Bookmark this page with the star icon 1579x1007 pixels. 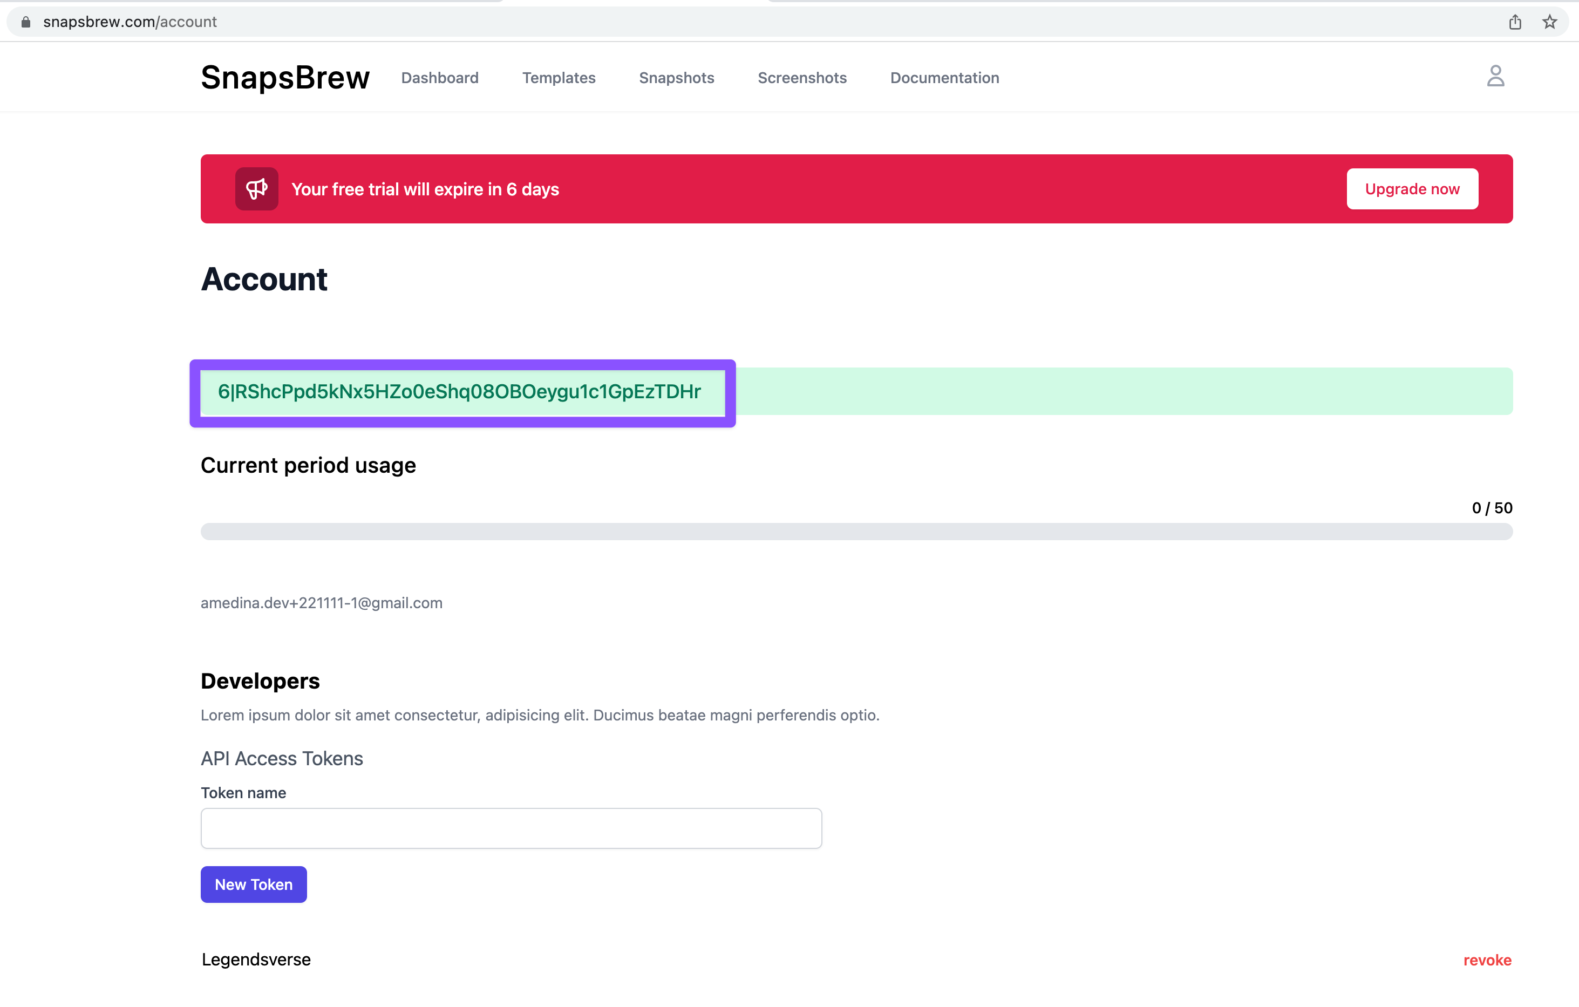coord(1549,22)
